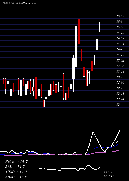
Task: Select the 13.68 price axis label
Action: [x=120, y=66]
